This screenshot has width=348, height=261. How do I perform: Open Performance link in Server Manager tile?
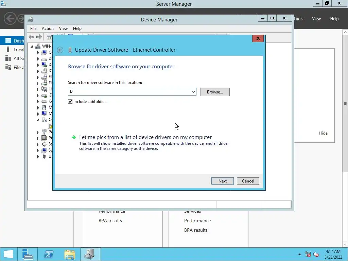[x=197, y=221]
